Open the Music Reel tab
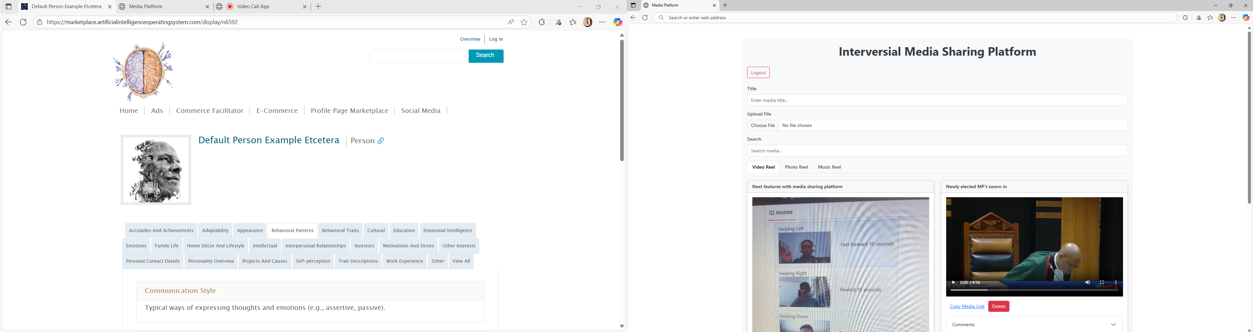Image resolution: width=1253 pixels, height=332 pixels. pyautogui.click(x=829, y=167)
